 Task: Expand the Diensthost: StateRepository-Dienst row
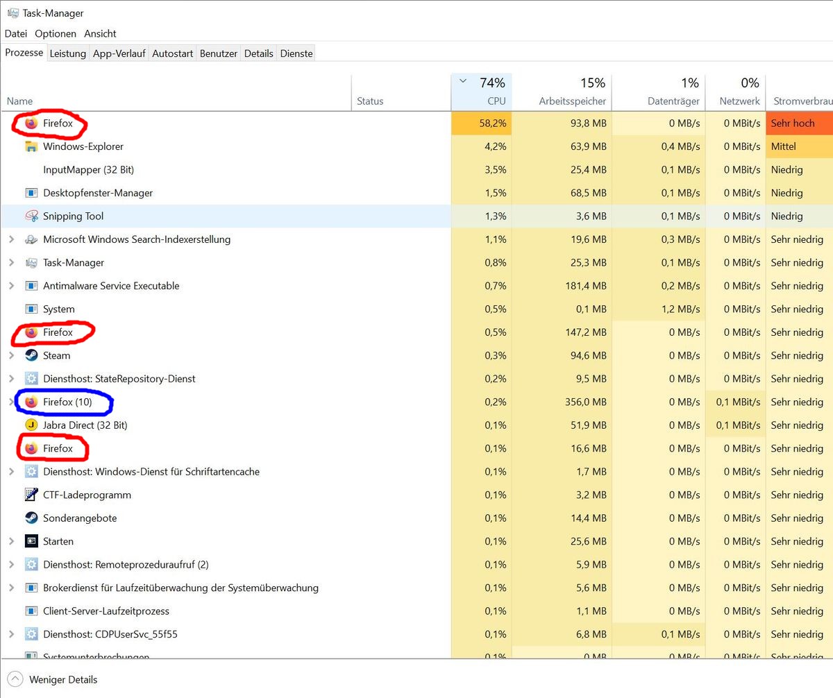pyautogui.click(x=11, y=379)
